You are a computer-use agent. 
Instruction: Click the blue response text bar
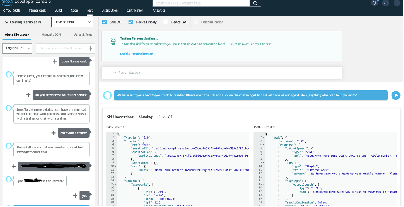[251, 95]
